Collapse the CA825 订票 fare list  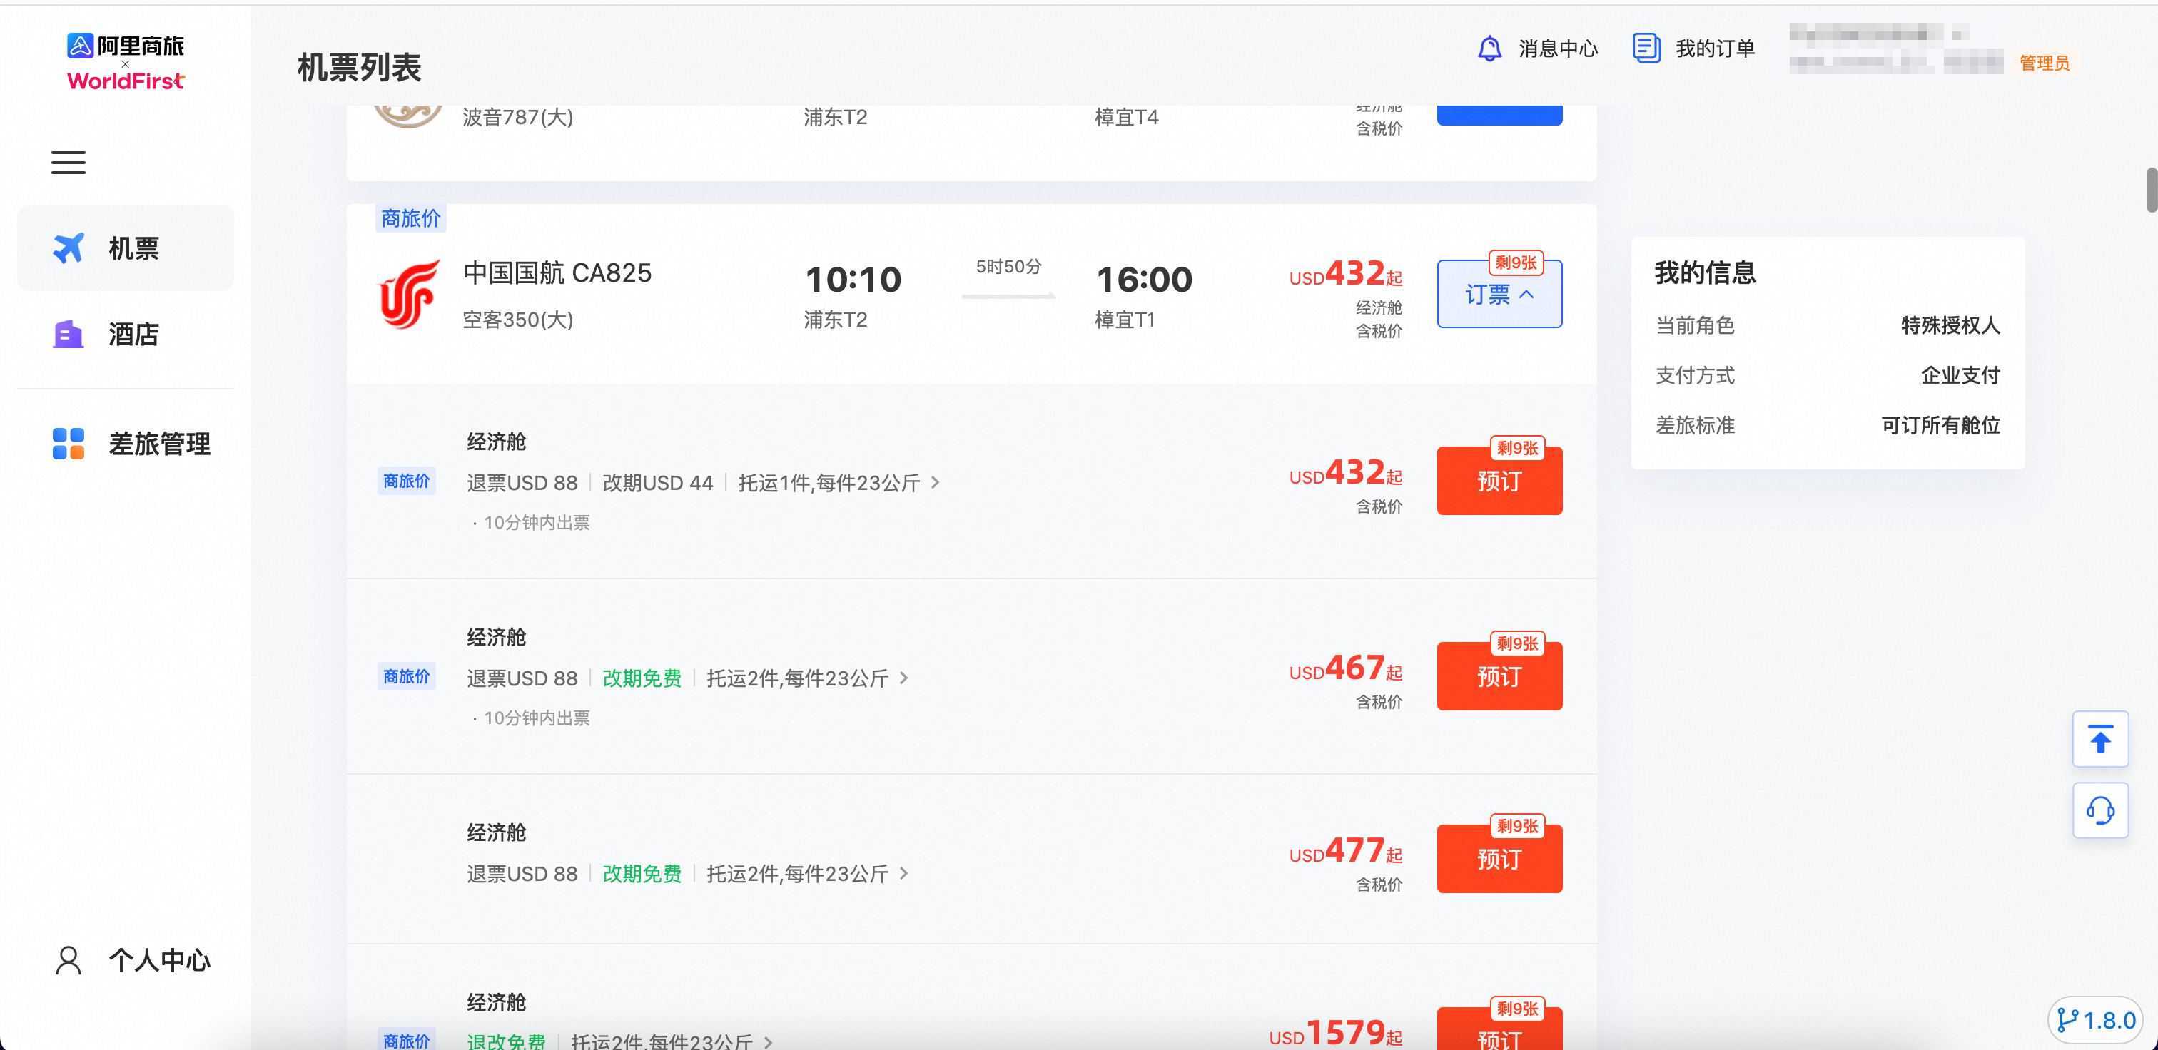pyautogui.click(x=1499, y=295)
